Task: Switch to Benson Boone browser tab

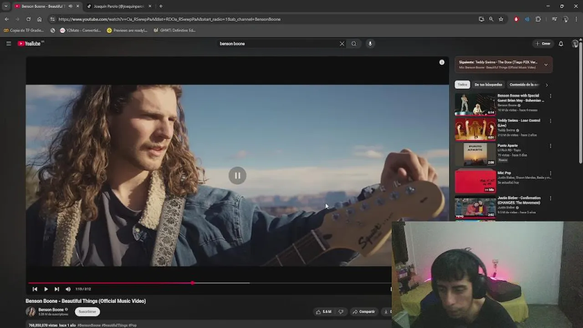Action: [43, 6]
